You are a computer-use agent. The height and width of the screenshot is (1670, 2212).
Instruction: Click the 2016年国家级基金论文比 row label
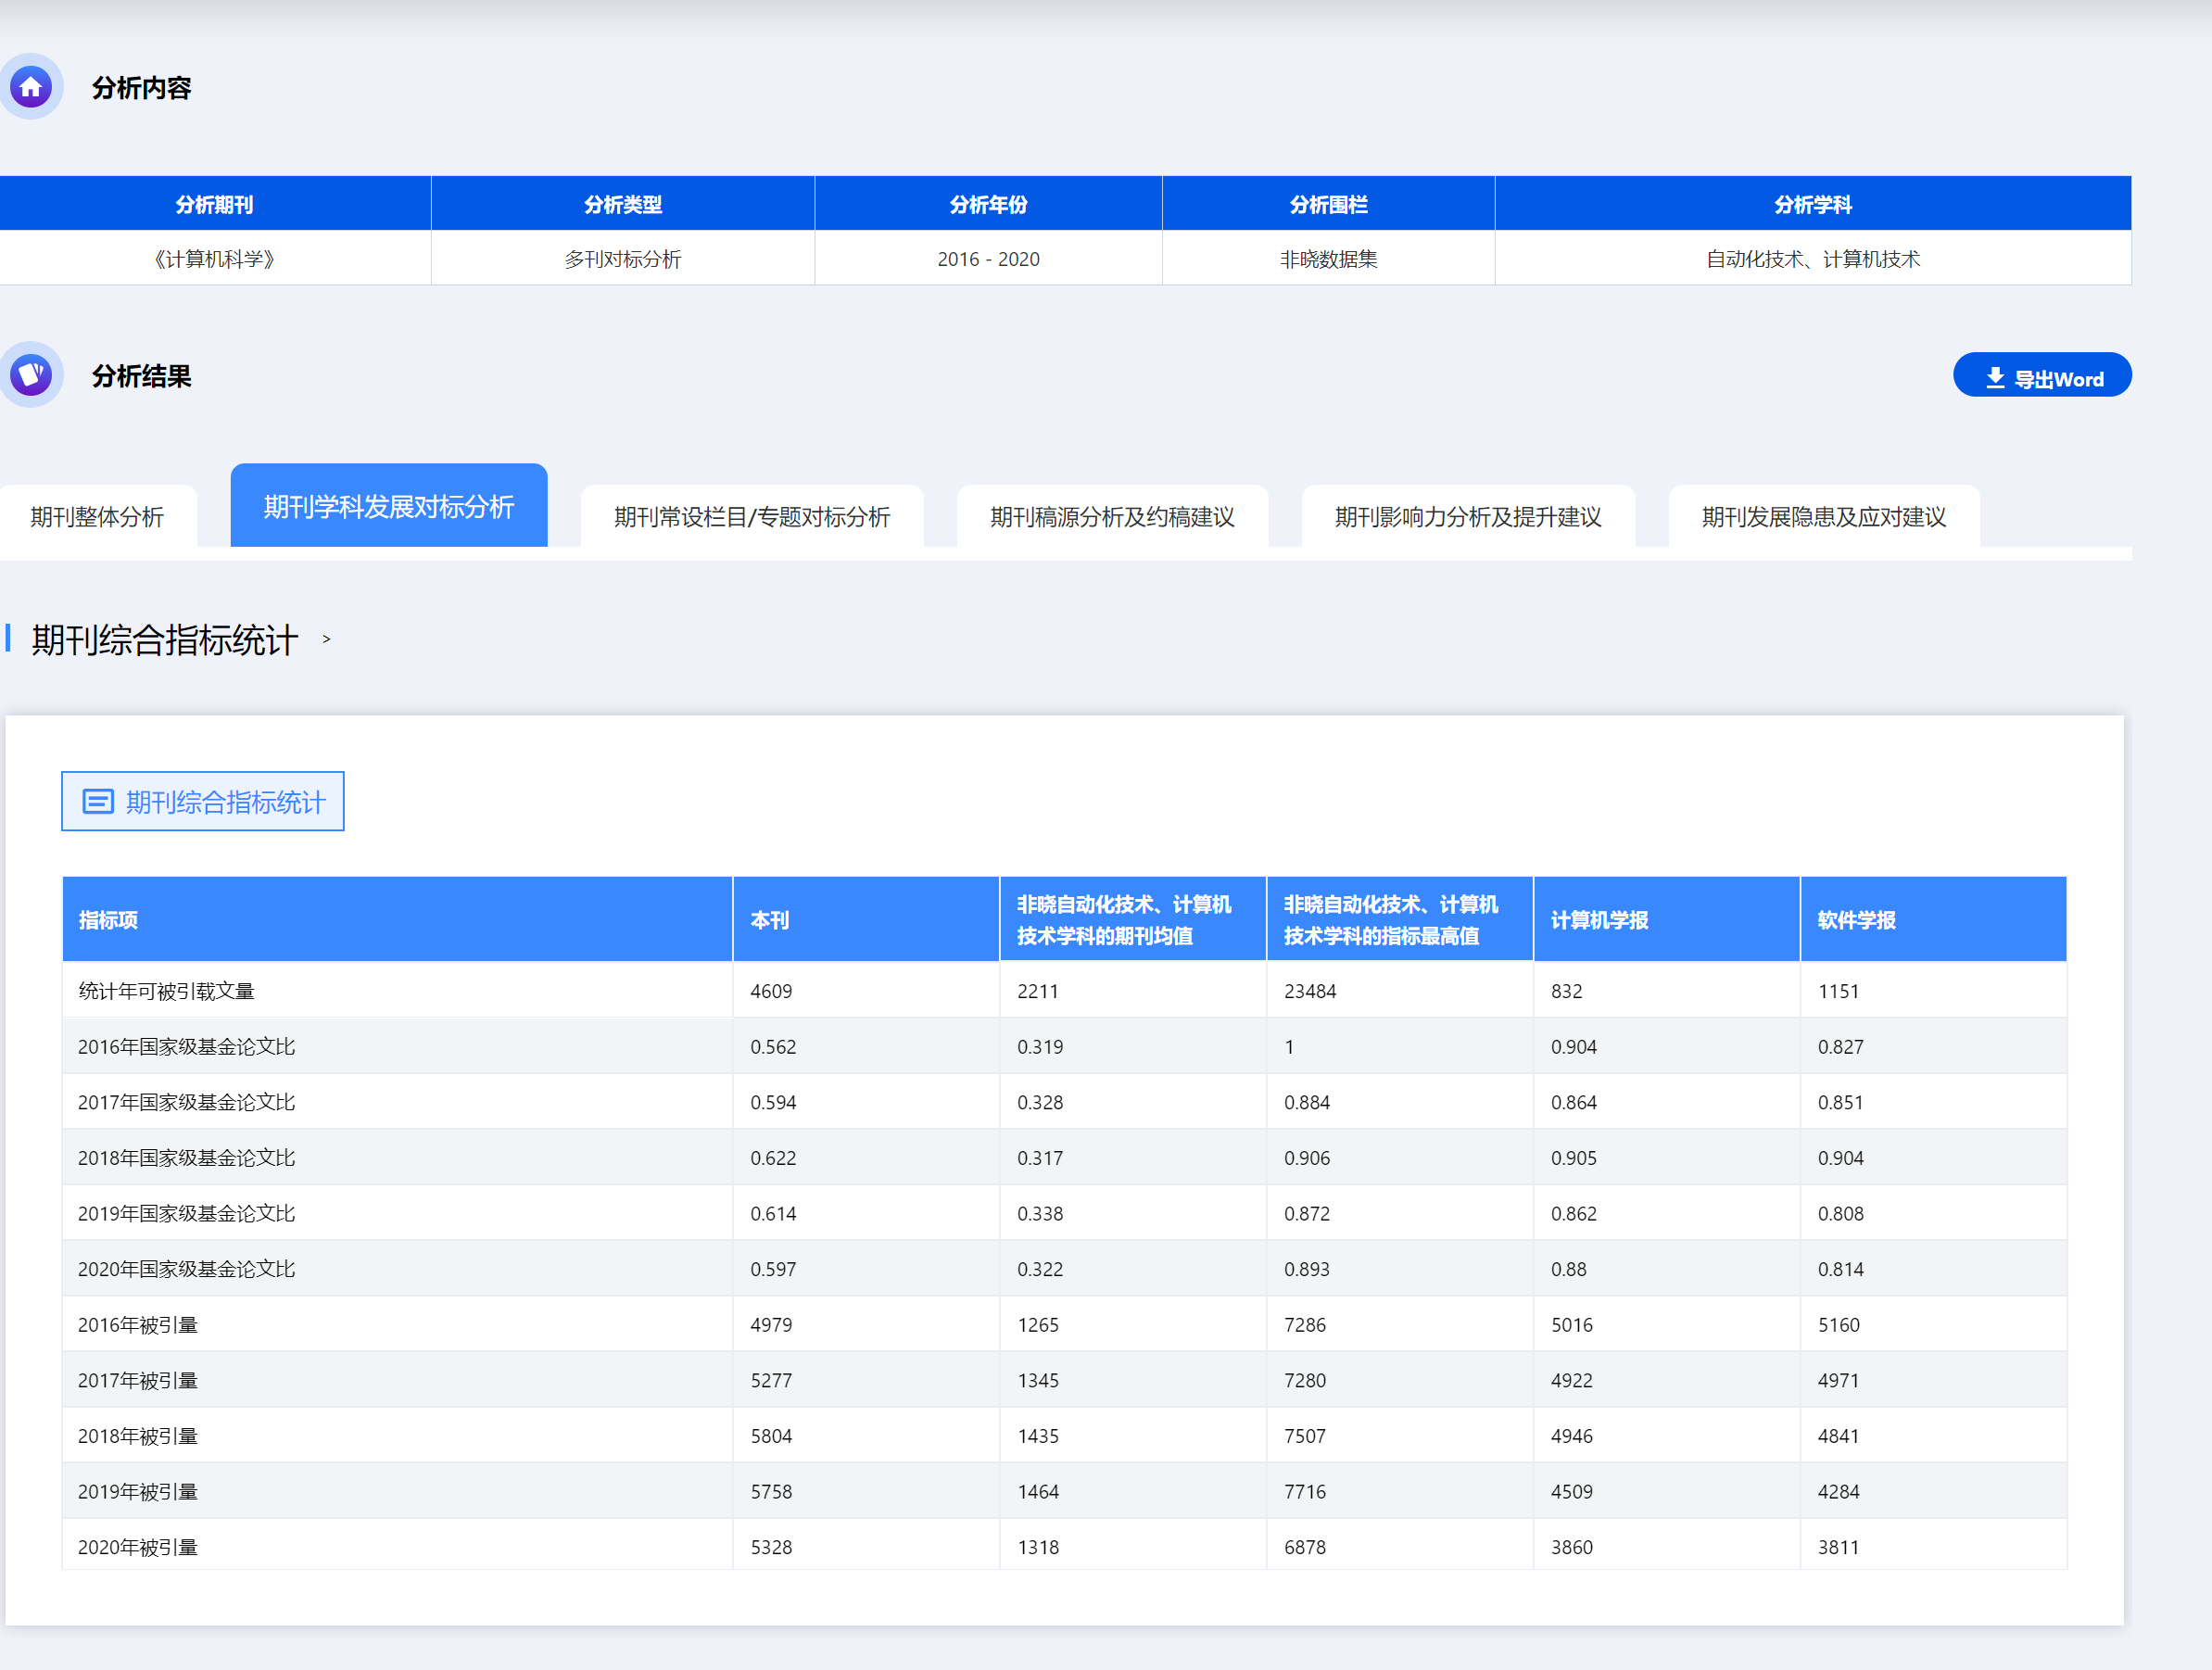pyautogui.click(x=186, y=1046)
